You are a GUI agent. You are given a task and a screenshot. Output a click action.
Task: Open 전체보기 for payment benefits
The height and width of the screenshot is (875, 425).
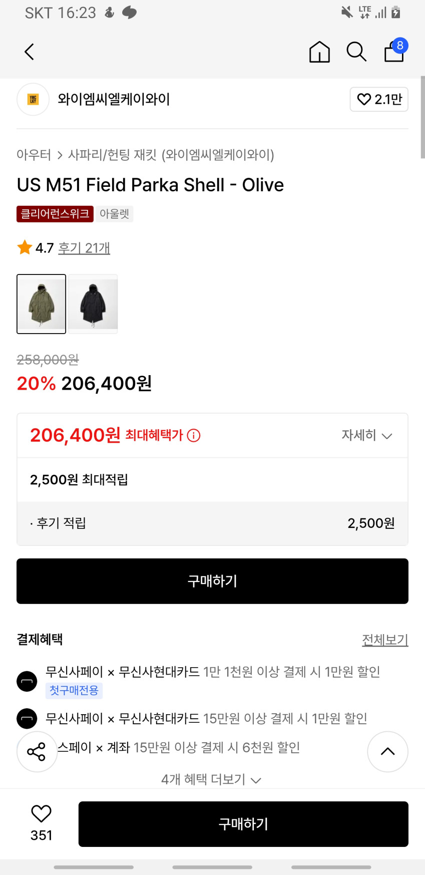[x=385, y=640]
